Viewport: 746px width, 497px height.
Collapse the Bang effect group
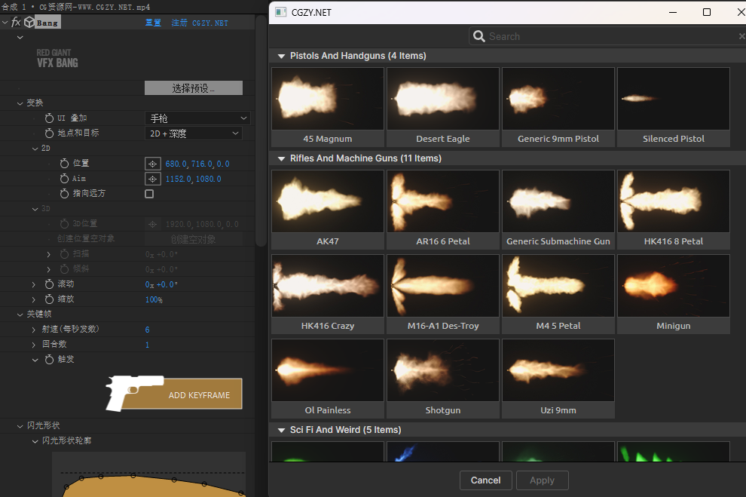(x=5, y=23)
